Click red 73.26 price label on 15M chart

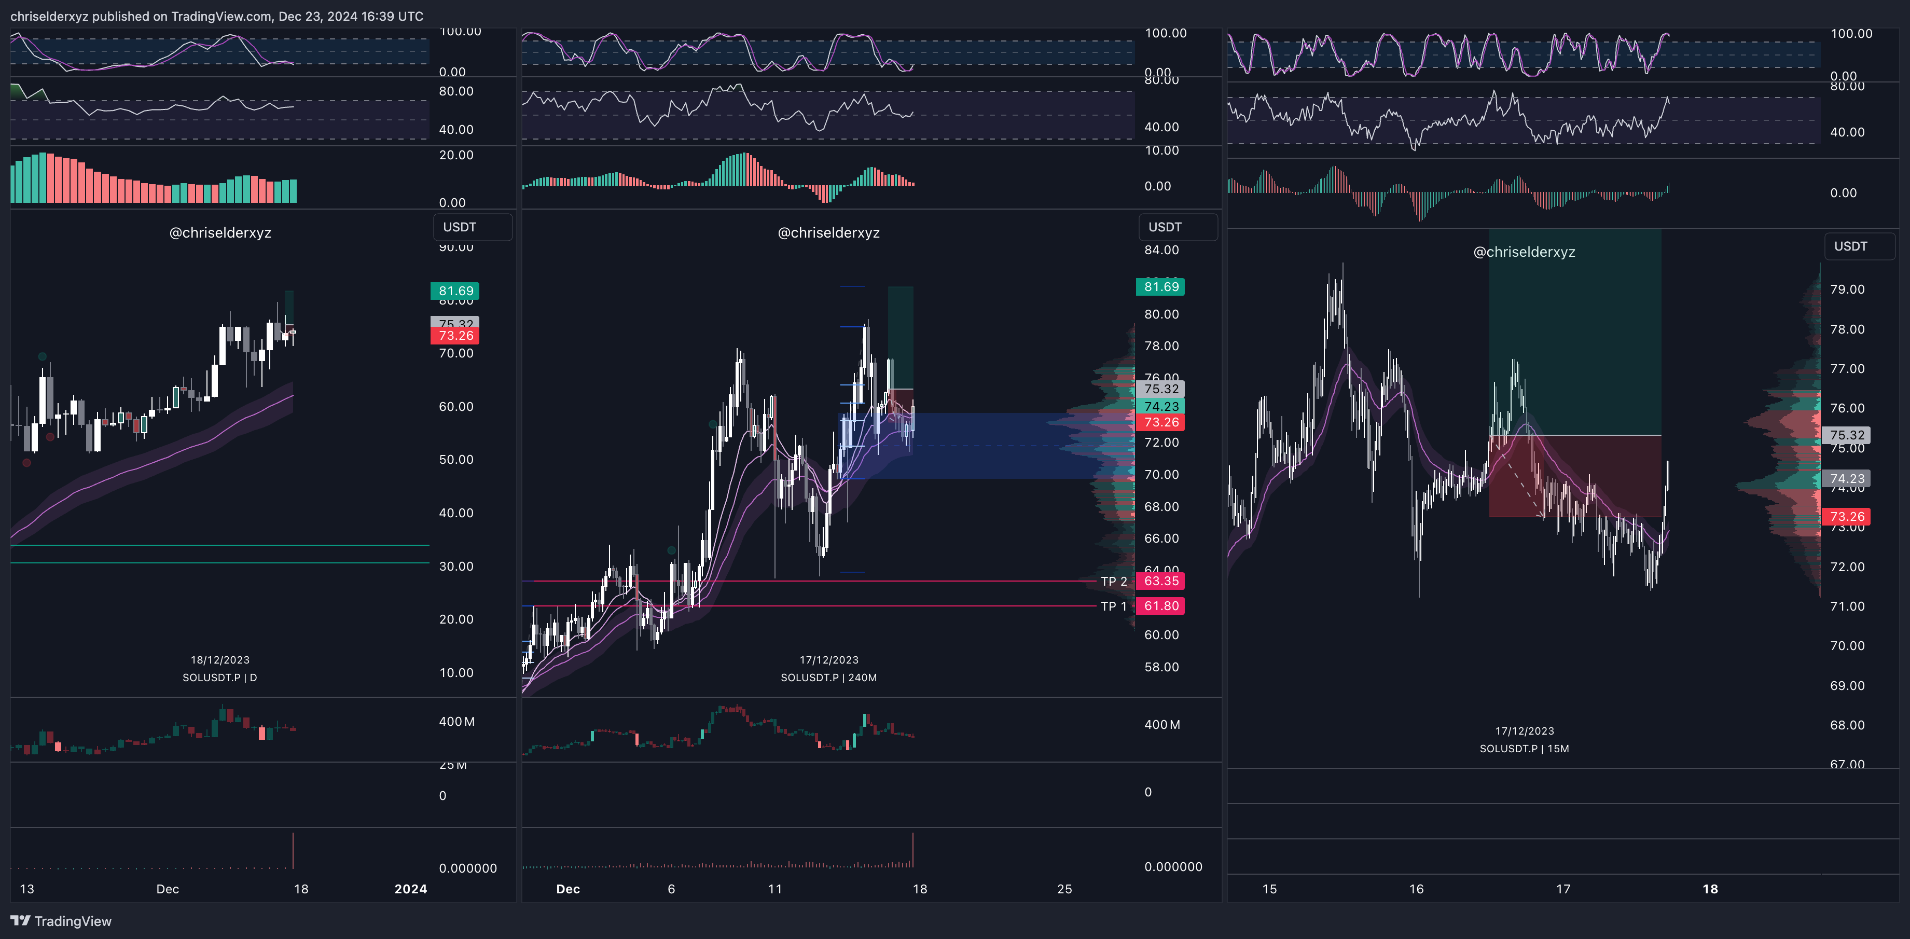point(1846,516)
